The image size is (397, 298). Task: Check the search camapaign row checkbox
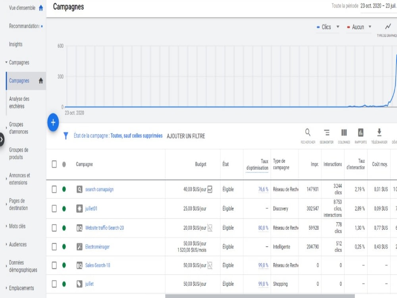[x=54, y=189]
